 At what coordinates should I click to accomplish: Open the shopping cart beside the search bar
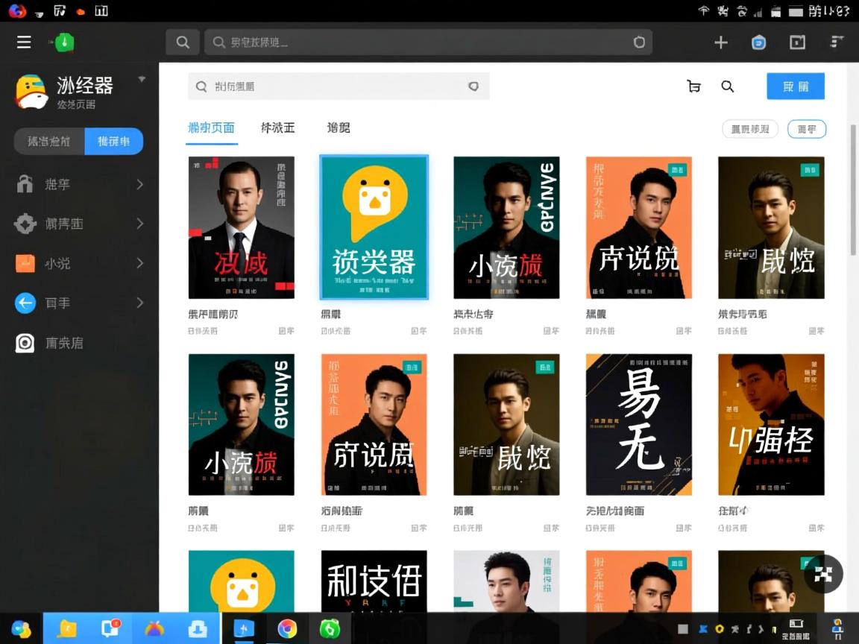coord(693,86)
